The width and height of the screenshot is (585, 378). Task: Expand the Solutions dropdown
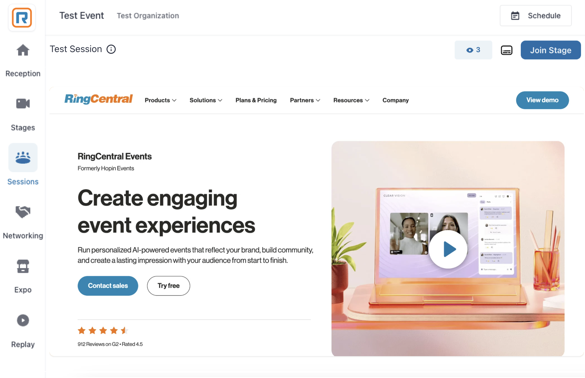[206, 100]
